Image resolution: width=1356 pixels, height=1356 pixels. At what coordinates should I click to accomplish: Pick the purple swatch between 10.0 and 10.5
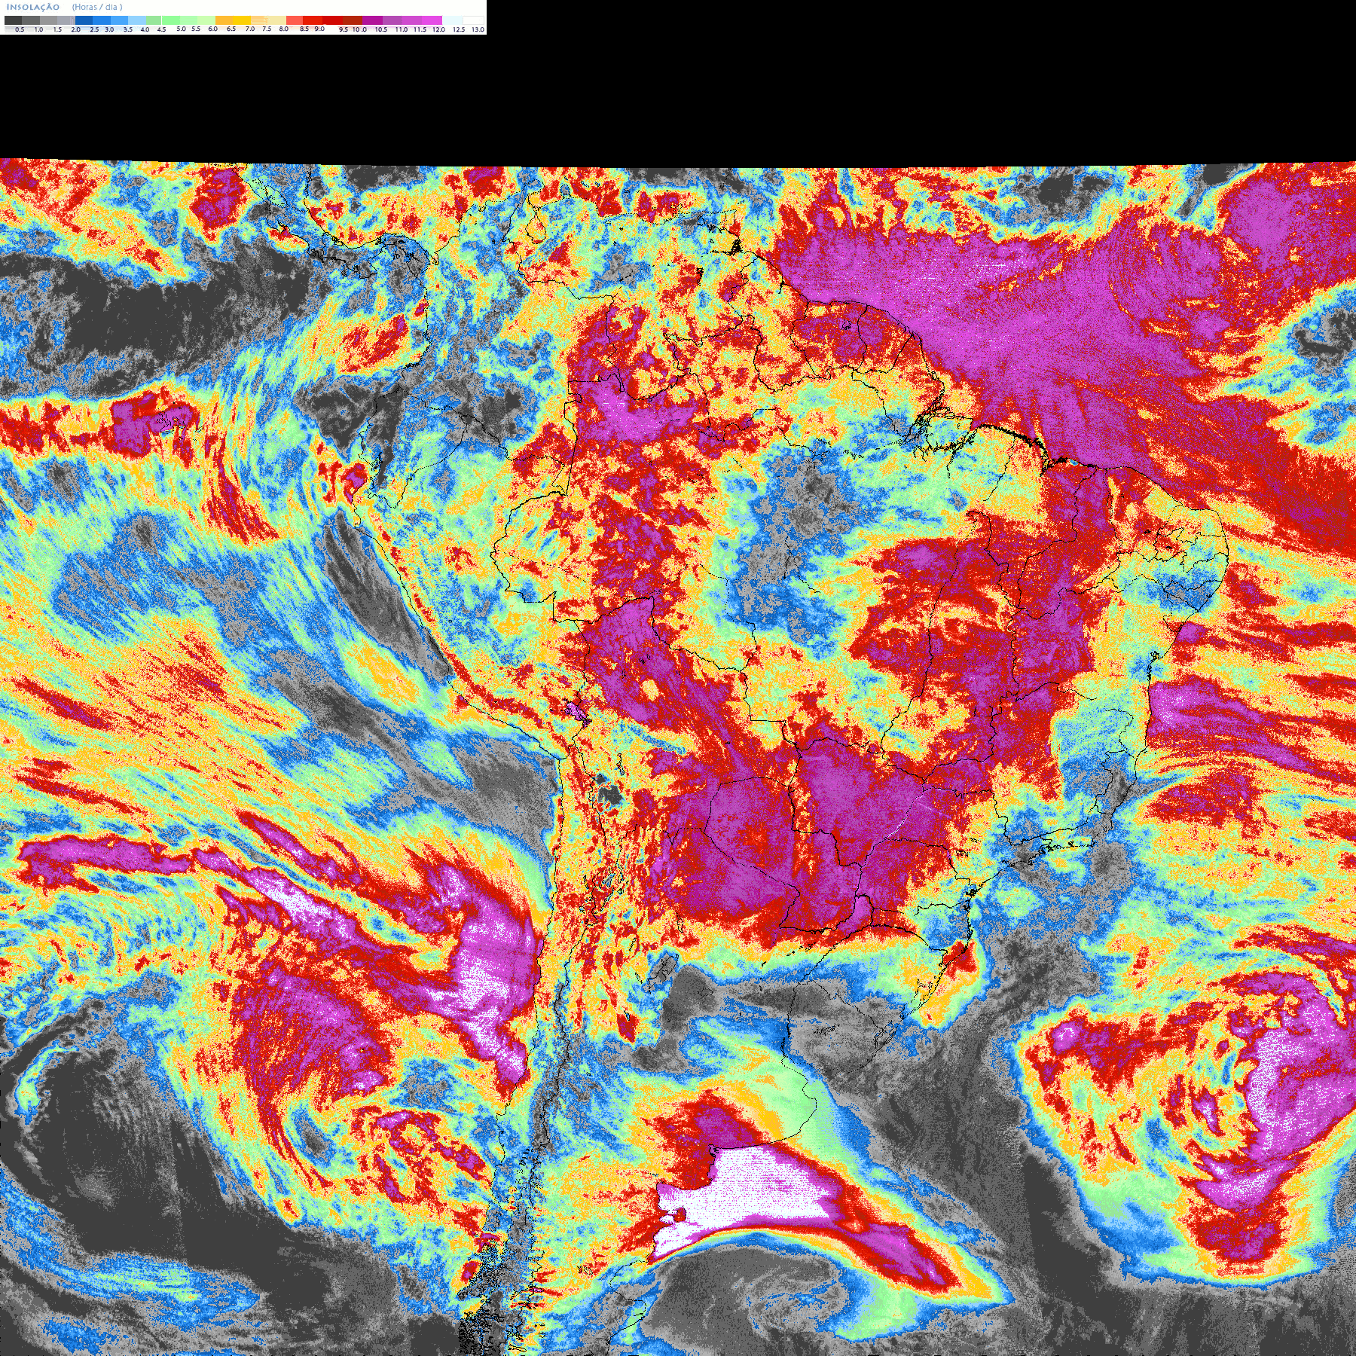click(x=372, y=20)
